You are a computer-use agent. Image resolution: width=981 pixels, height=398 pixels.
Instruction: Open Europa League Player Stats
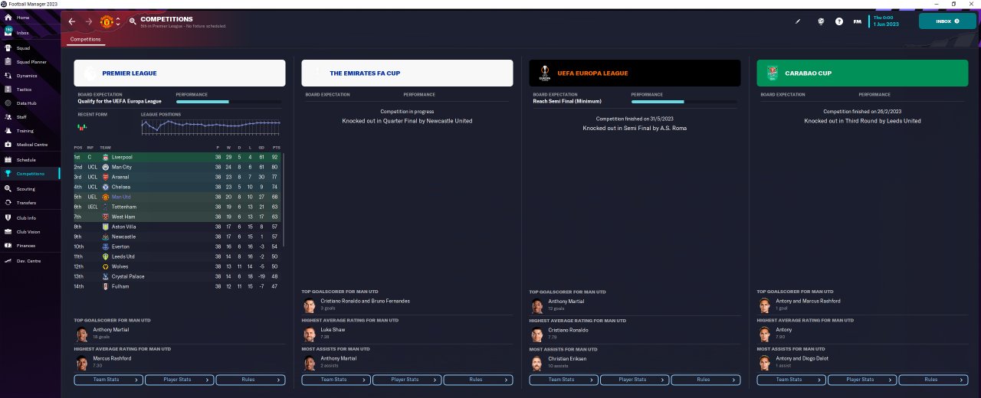(634, 380)
